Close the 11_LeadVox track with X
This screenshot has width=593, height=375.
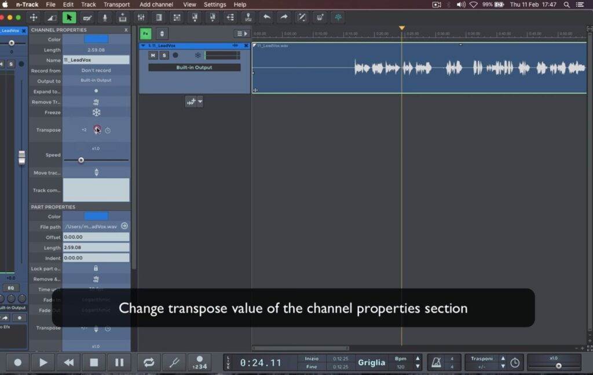coord(246,45)
